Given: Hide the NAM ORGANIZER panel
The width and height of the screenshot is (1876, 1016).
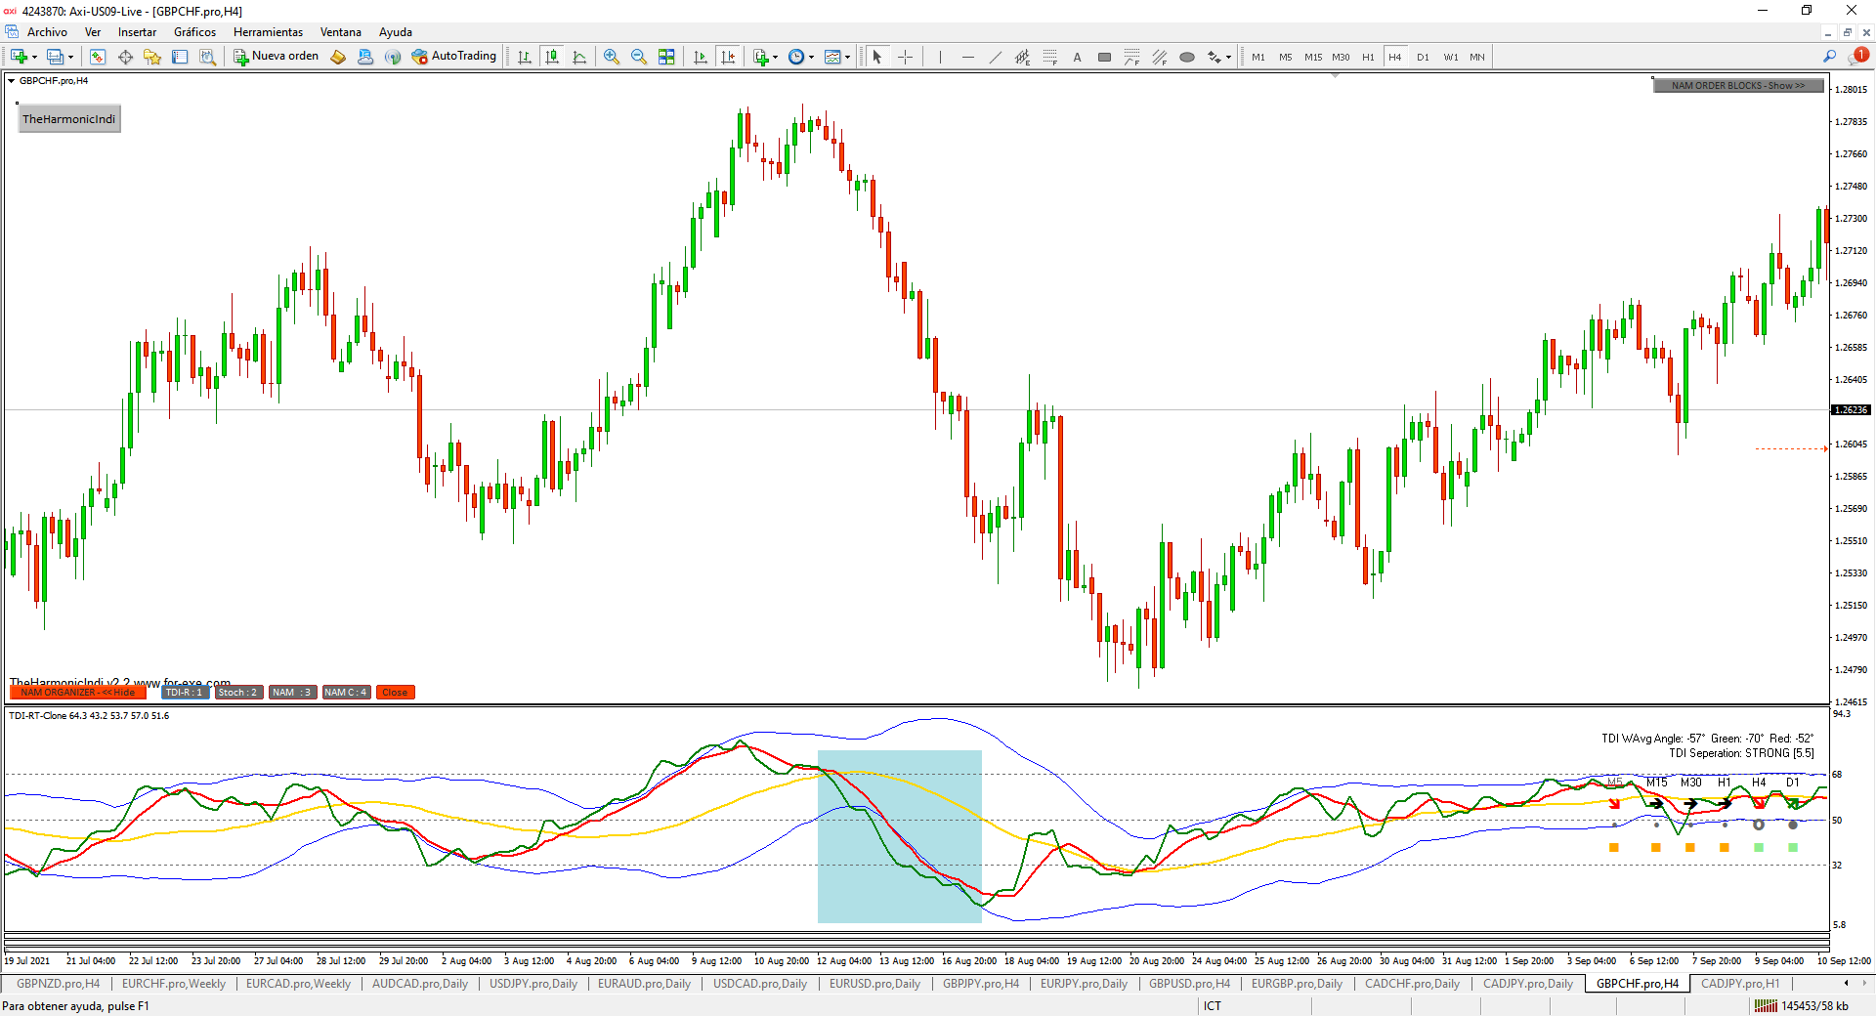Looking at the screenshot, I should click(x=78, y=693).
